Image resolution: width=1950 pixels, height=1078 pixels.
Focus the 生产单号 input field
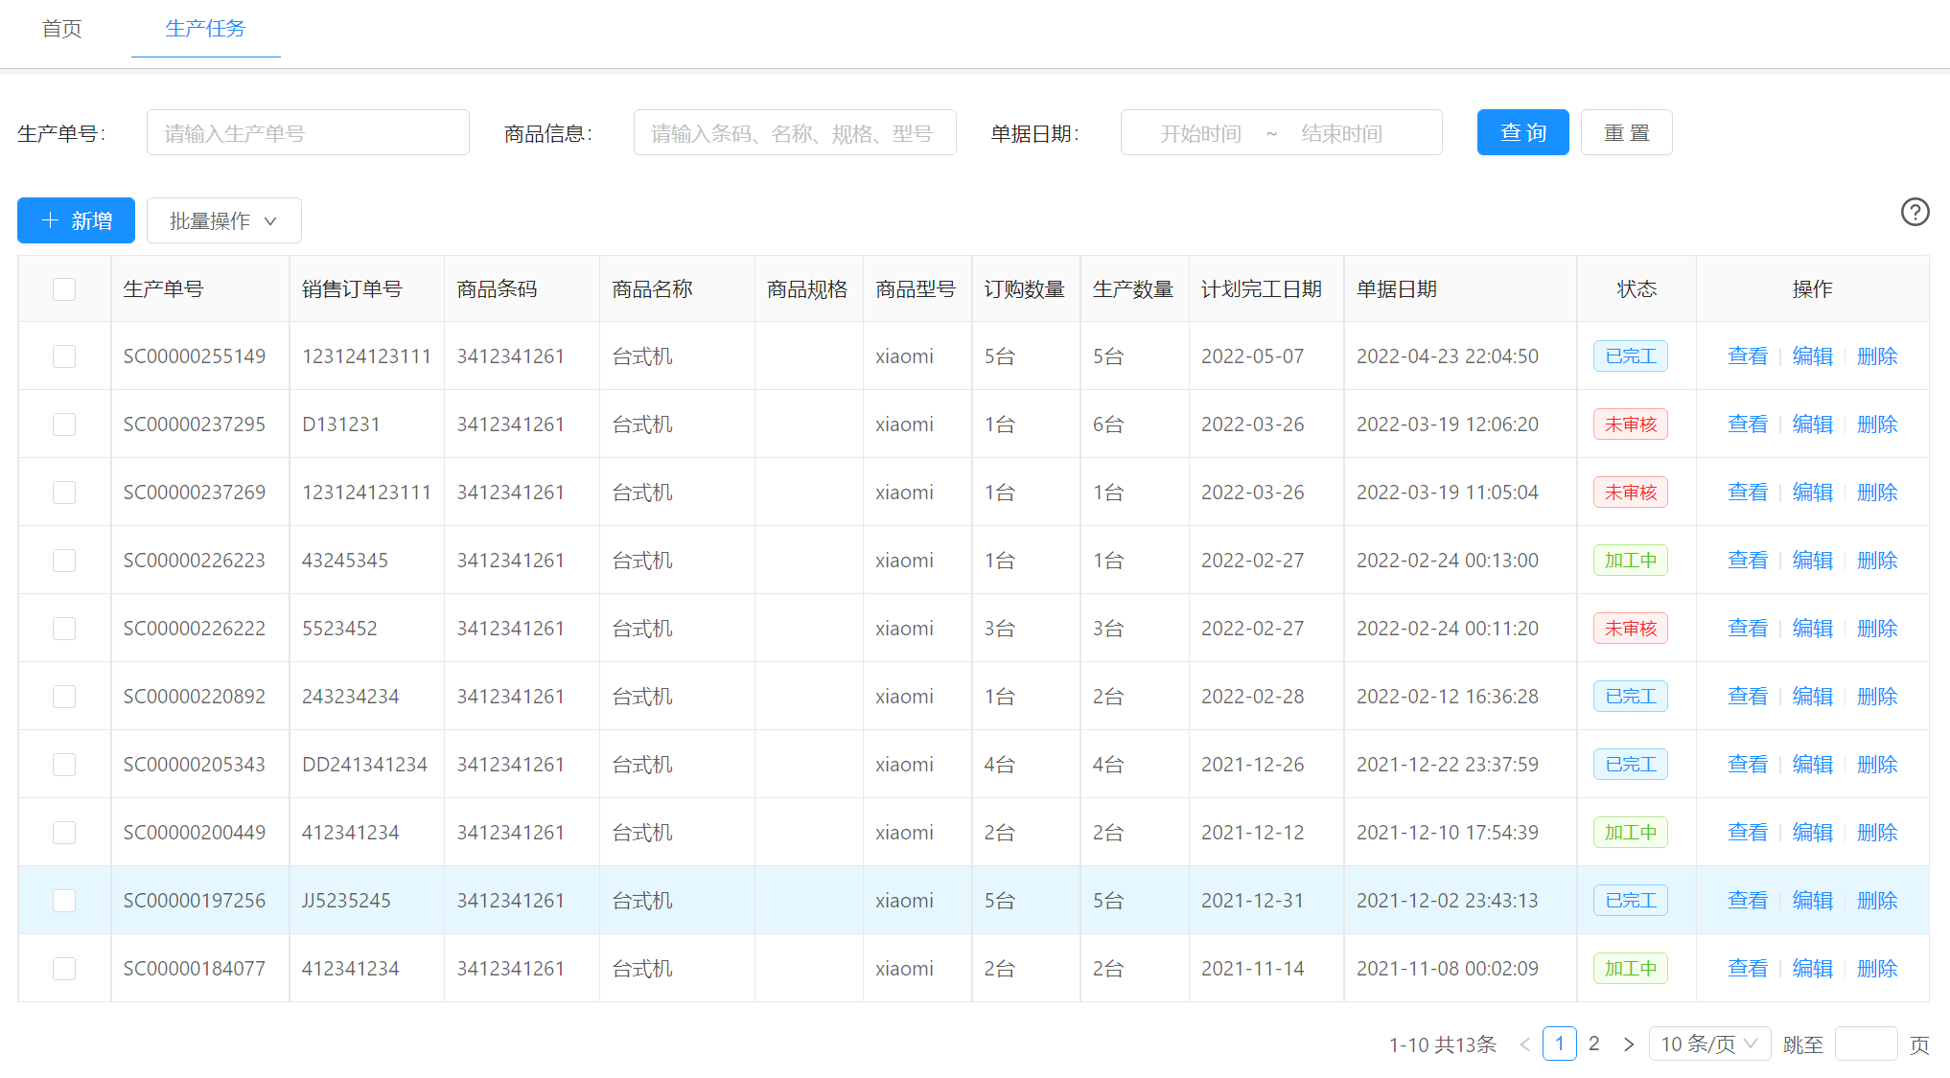tap(308, 132)
